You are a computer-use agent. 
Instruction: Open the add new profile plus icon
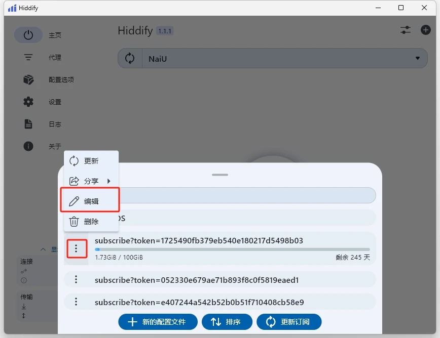[x=426, y=30]
